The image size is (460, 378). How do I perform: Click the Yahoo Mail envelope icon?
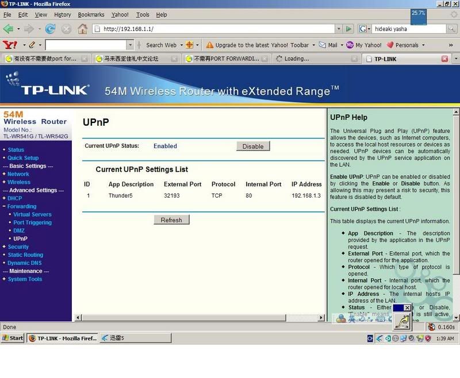click(323, 45)
